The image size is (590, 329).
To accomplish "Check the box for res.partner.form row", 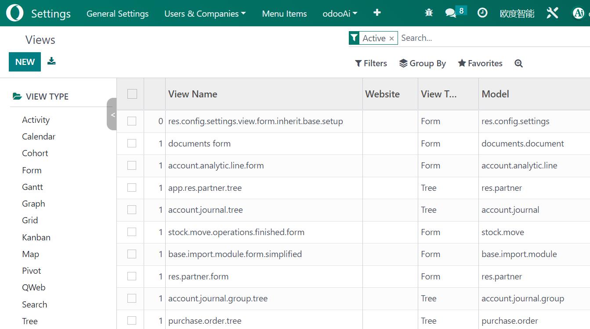I will [x=132, y=276].
